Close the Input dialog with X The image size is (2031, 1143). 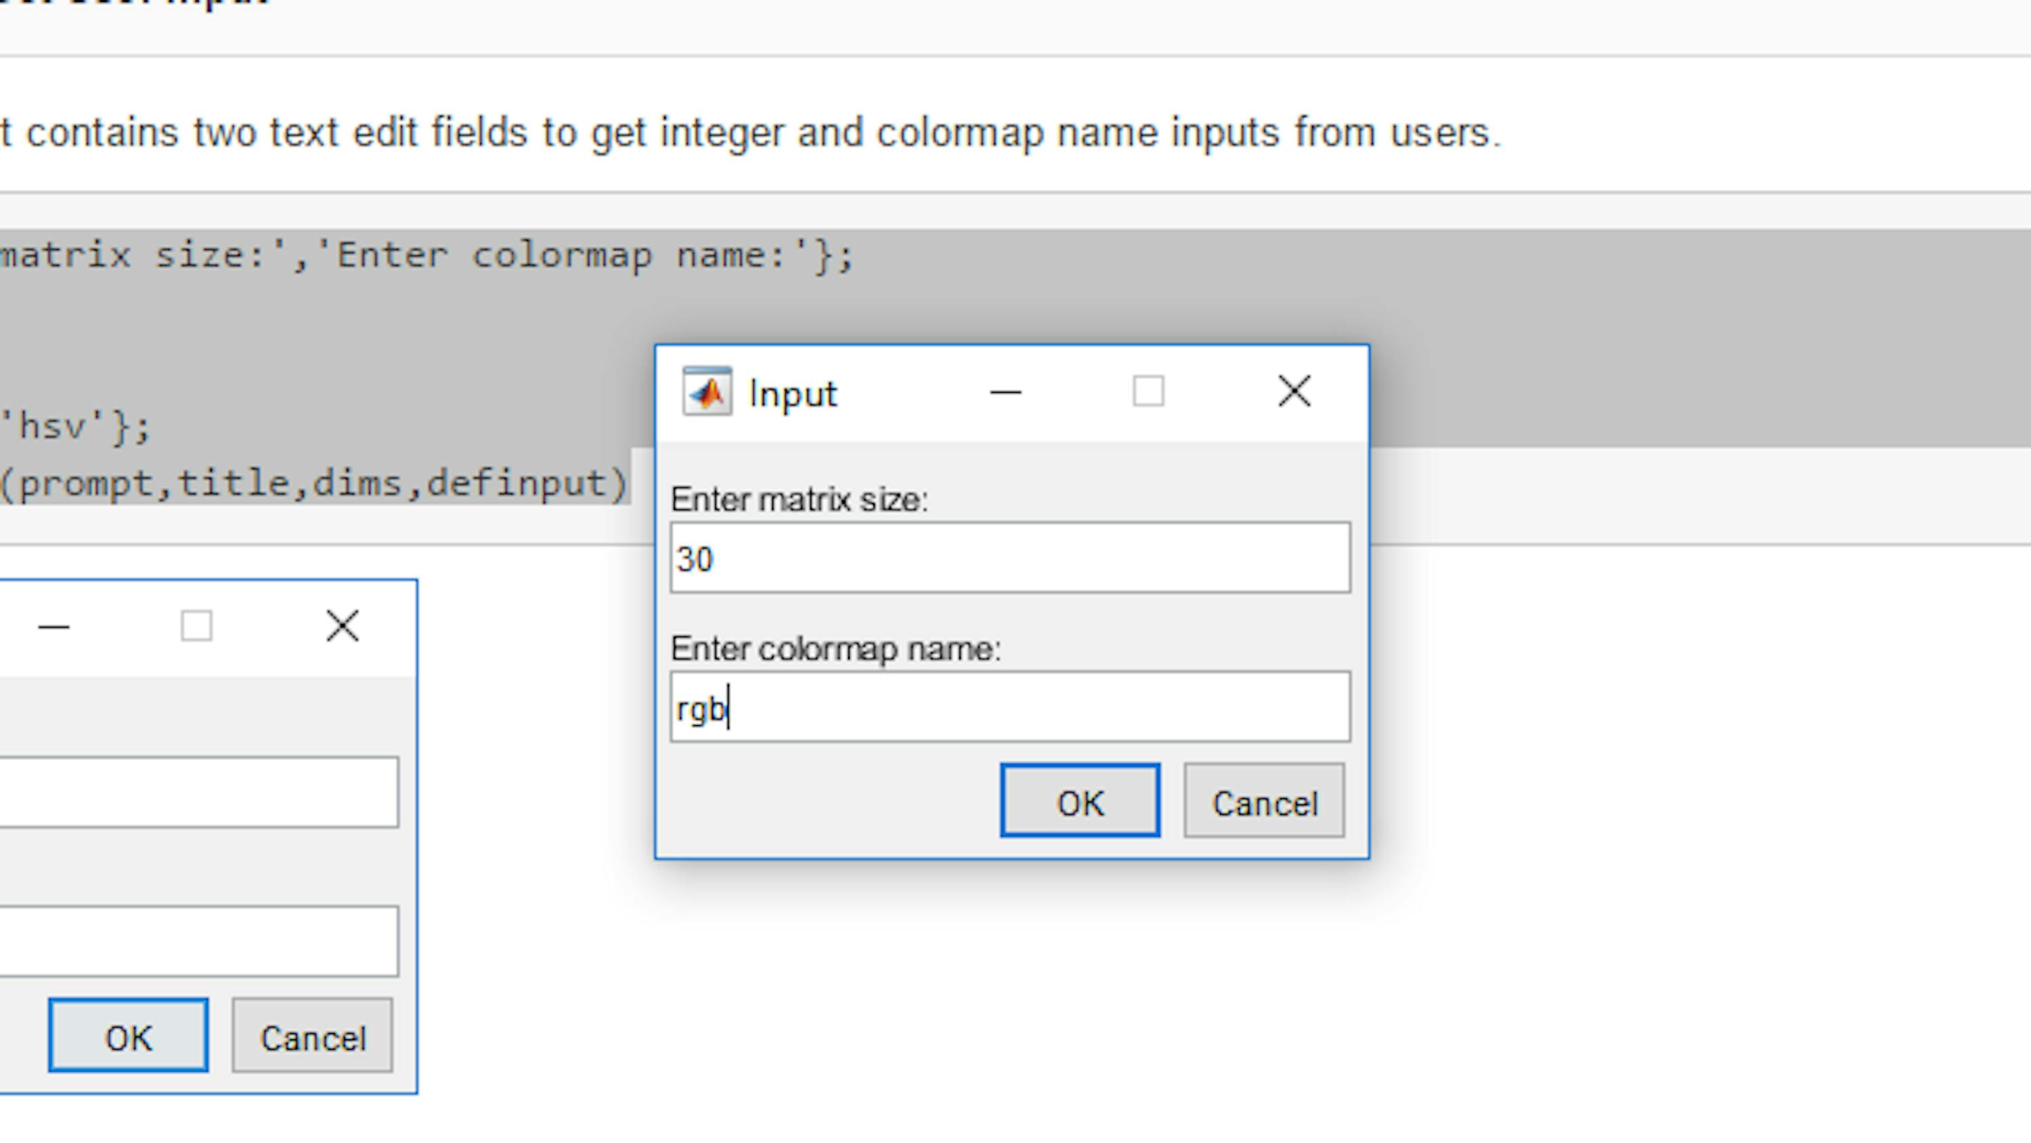[x=1294, y=391]
